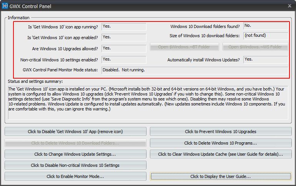Viewport: 296px width, 186px height.
Task: Select the 'icon app running' status field
Action: pyautogui.click(x=123, y=27)
